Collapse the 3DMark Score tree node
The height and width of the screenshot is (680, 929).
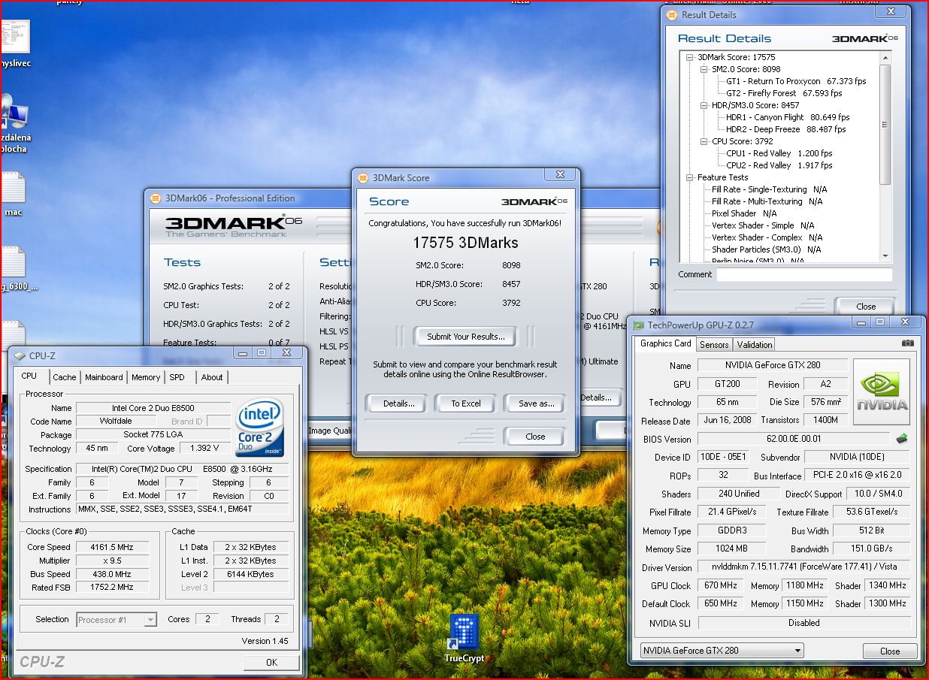(x=689, y=57)
